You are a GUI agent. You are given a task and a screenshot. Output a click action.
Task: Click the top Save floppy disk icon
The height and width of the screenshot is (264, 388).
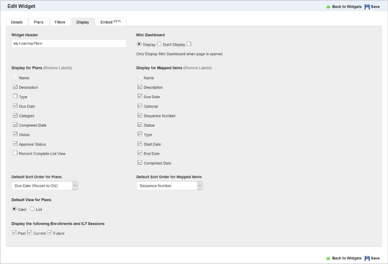[367, 7]
